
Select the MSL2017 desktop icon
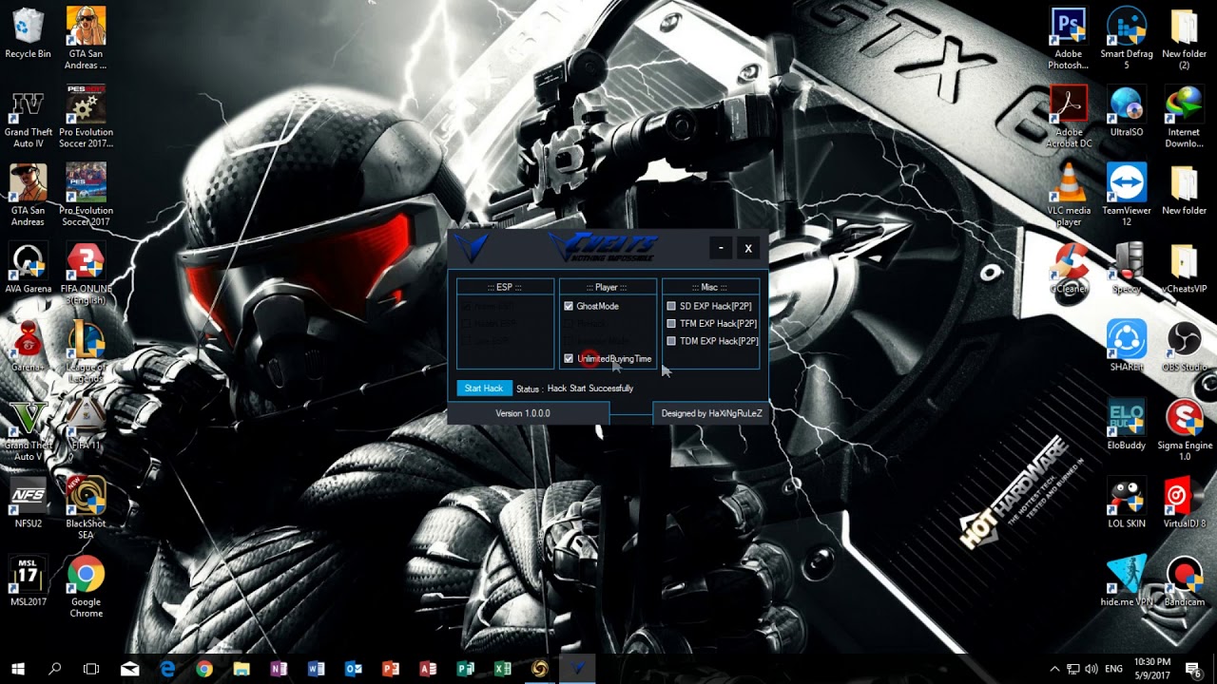pyautogui.click(x=28, y=581)
